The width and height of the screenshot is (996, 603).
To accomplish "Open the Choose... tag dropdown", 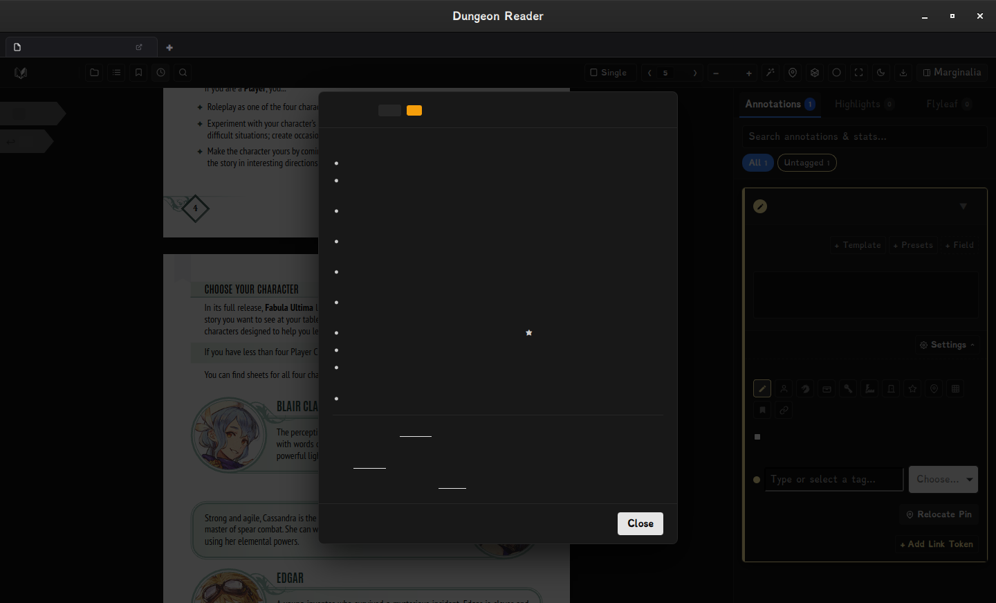I will (943, 479).
